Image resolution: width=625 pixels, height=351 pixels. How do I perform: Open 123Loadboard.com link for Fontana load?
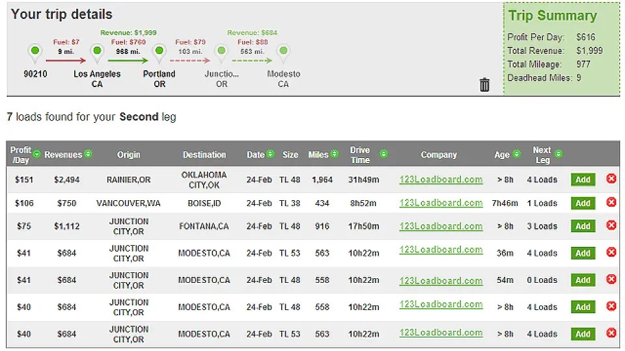click(441, 226)
